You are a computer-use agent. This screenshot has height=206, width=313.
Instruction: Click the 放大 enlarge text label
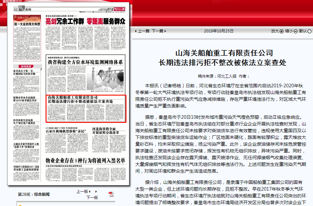275,31
